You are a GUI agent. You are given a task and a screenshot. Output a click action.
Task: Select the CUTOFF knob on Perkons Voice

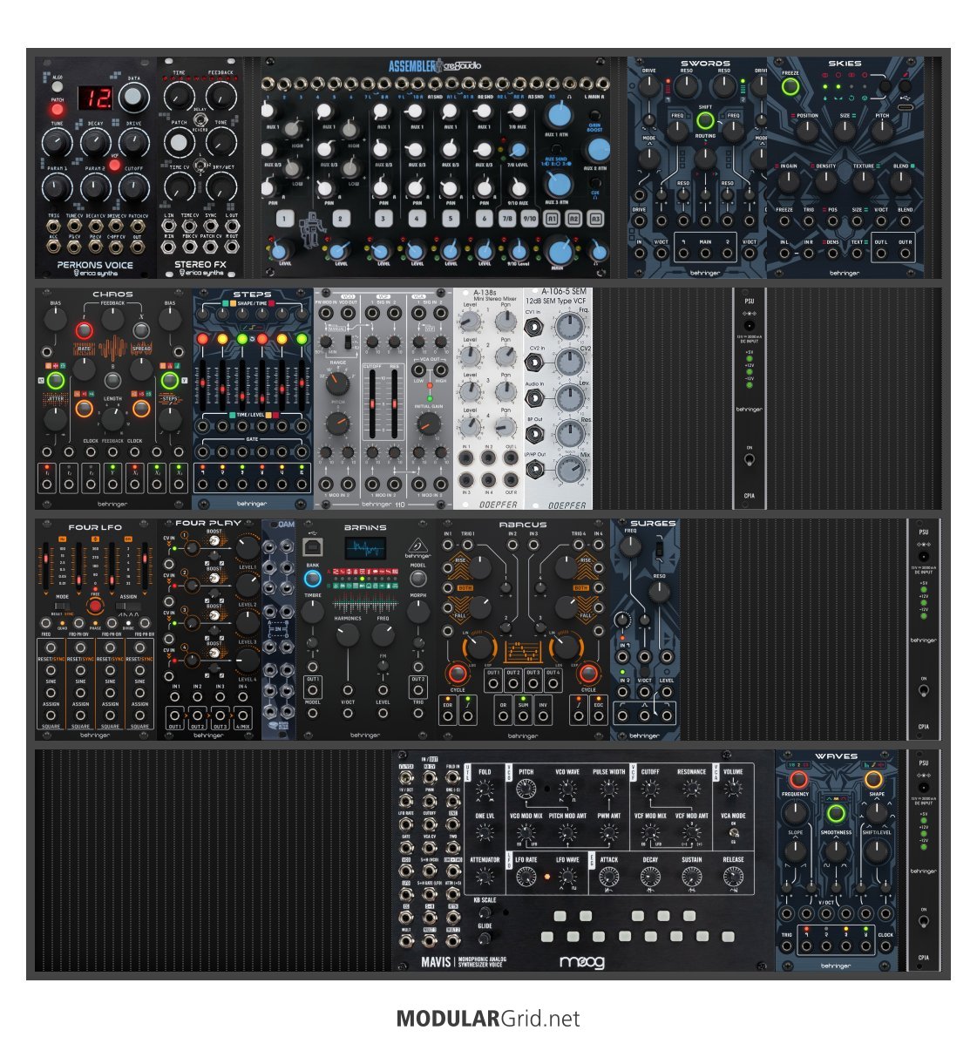(x=133, y=187)
